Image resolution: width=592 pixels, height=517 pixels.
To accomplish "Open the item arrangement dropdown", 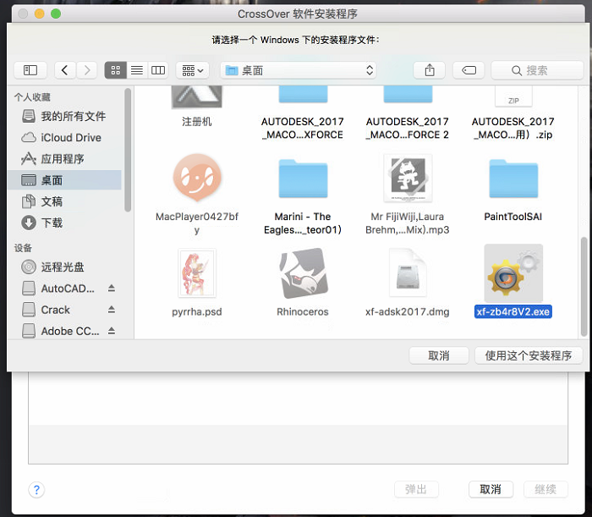I will click(193, 70).
